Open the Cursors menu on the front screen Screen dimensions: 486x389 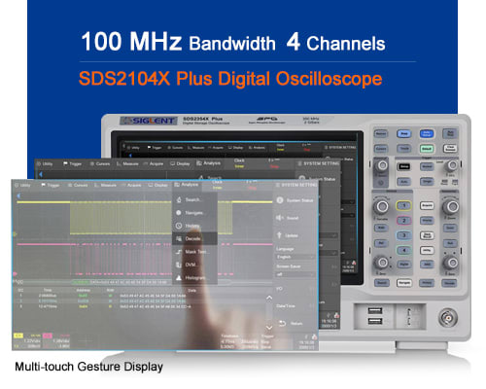coord(78,186)
